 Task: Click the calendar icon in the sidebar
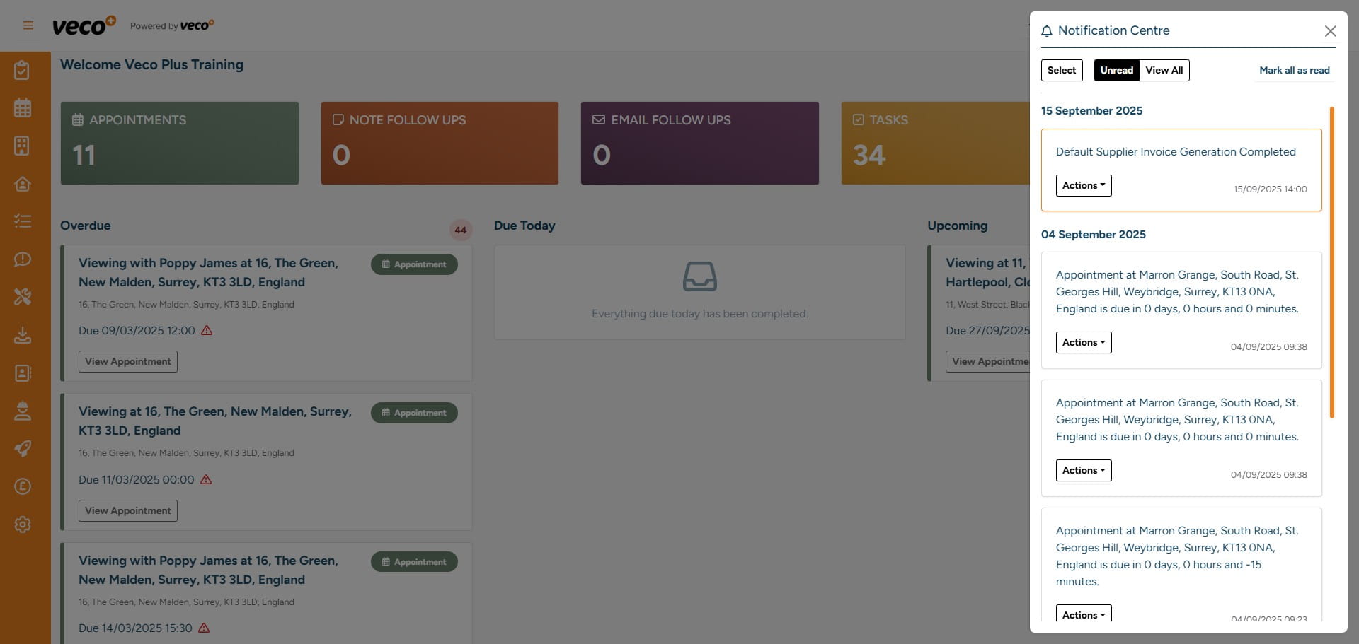tap(23, 108)
